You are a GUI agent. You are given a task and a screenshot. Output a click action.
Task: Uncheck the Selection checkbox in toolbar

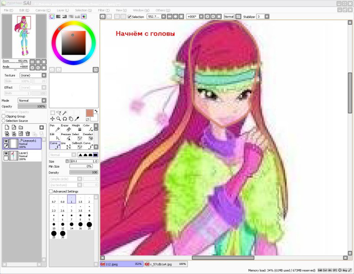point(129,17)
